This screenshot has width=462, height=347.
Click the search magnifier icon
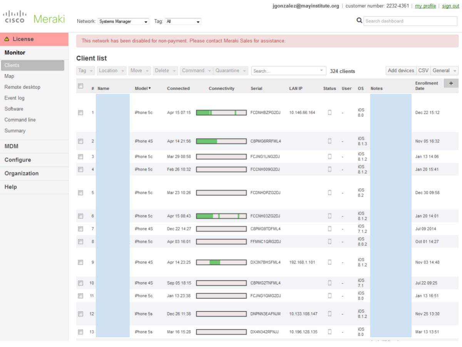[359, 20]
